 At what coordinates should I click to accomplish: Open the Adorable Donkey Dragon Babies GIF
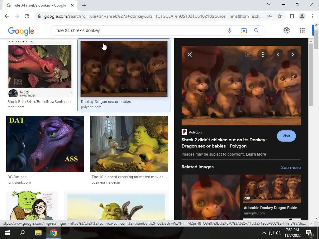(272, 189)
